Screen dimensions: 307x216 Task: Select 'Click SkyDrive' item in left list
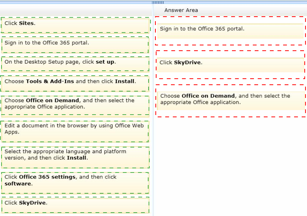coord(75,205)
